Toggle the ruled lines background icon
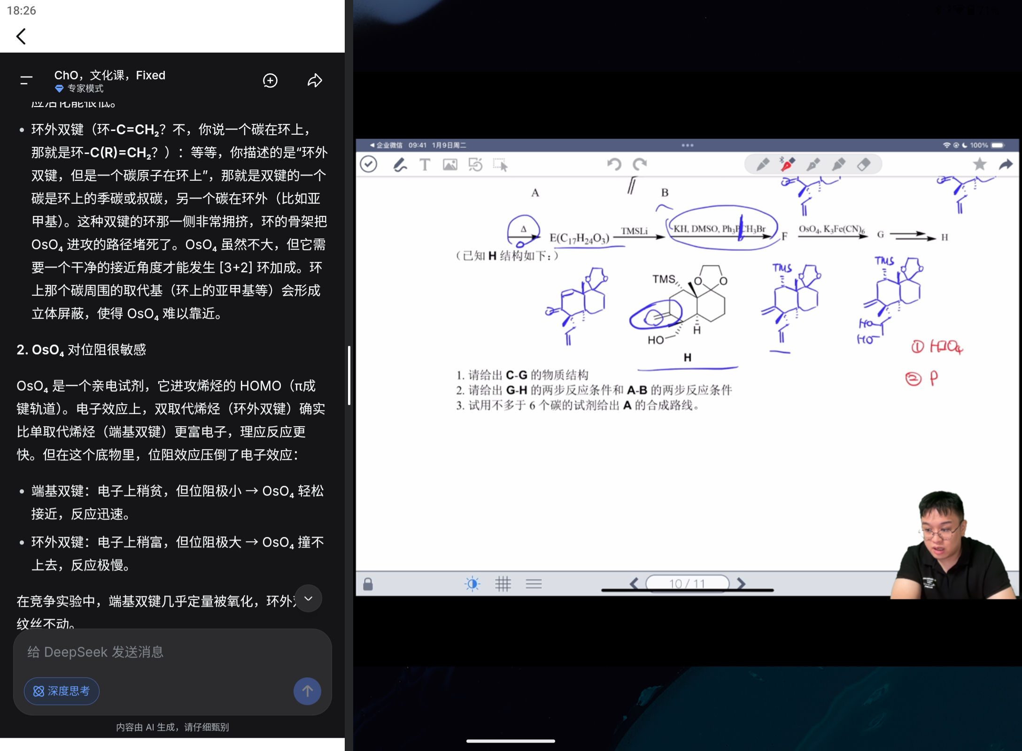 point(534,583)
